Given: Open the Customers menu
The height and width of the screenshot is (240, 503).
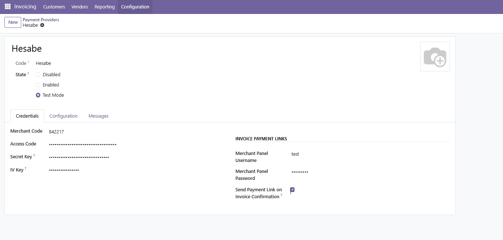Looking at the screenshot, I should click(x=54, y=7).
